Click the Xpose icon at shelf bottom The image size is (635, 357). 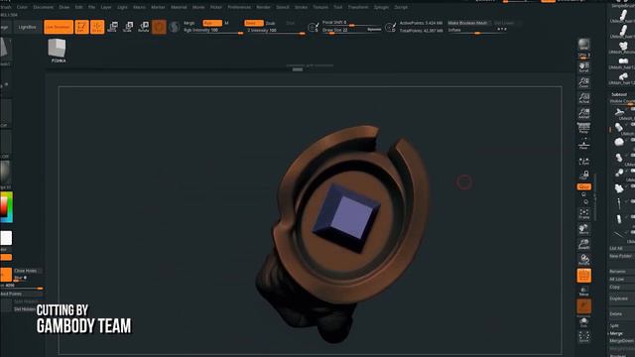[x=584, y=337]
